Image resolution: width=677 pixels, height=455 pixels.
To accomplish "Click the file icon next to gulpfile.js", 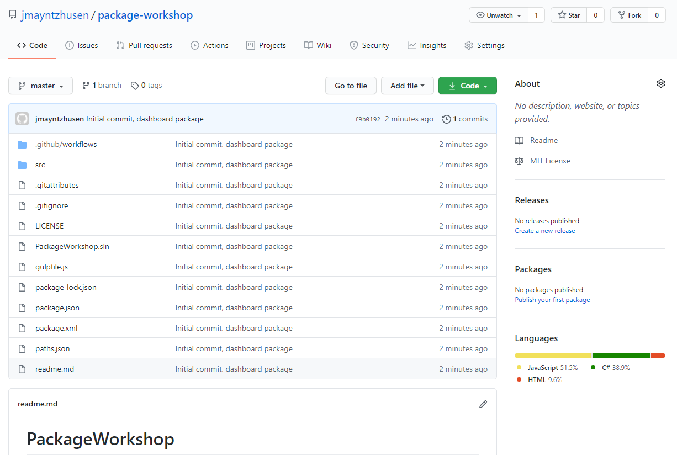I will (x=22, y=267).
